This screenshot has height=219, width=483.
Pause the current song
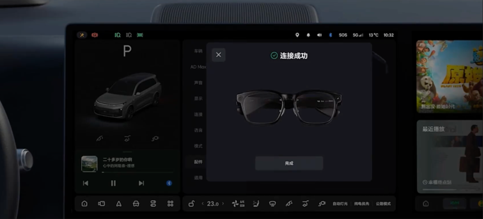click(113, 183)
